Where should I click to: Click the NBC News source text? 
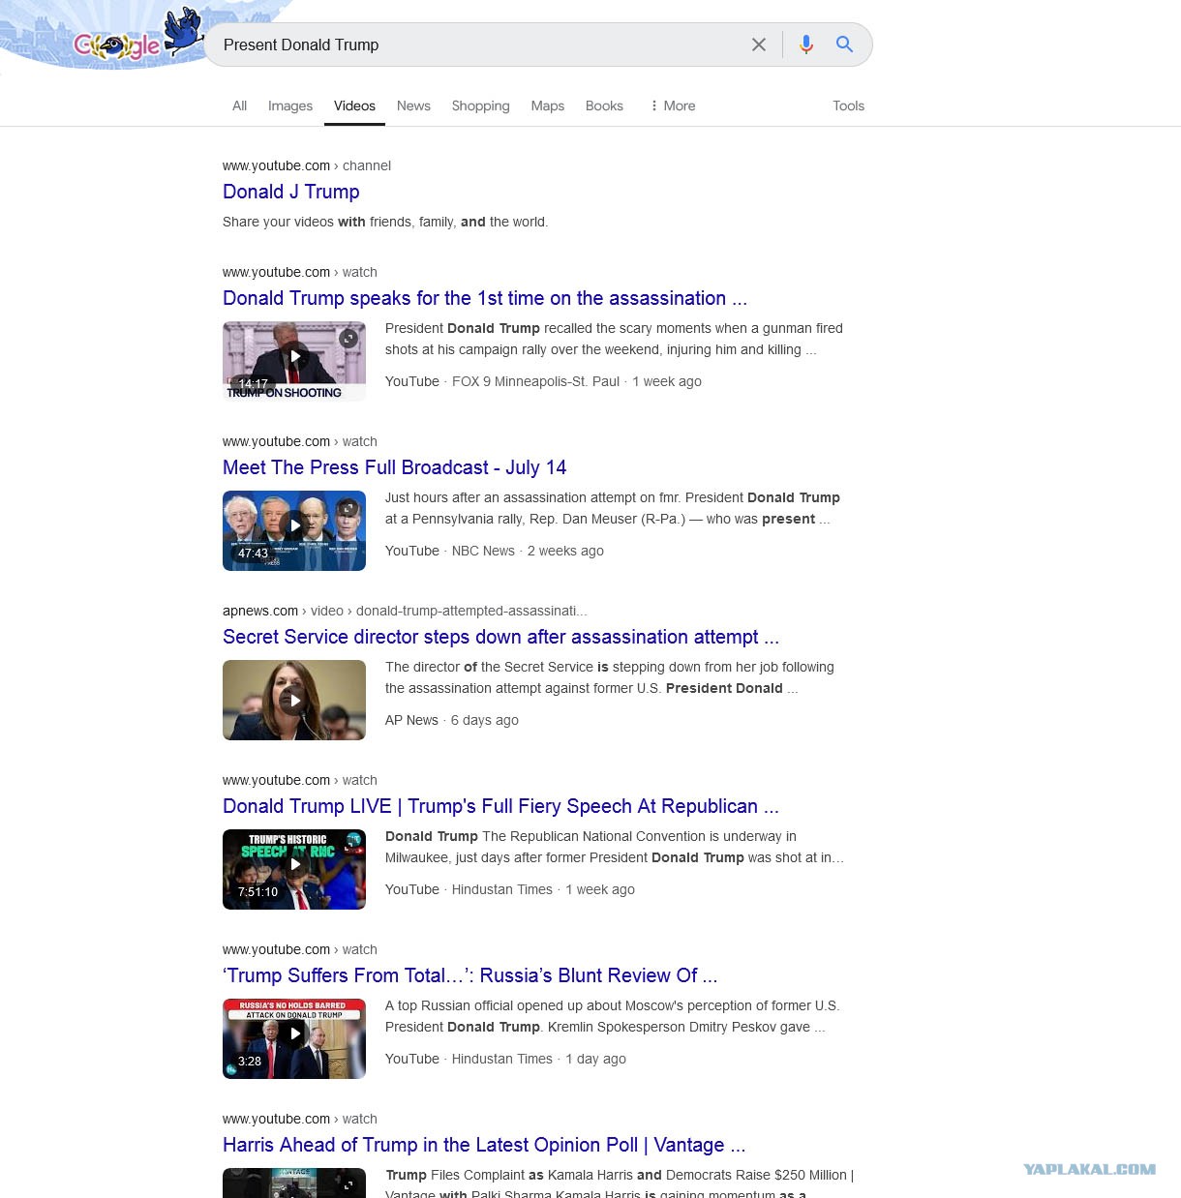click(483, 551)
